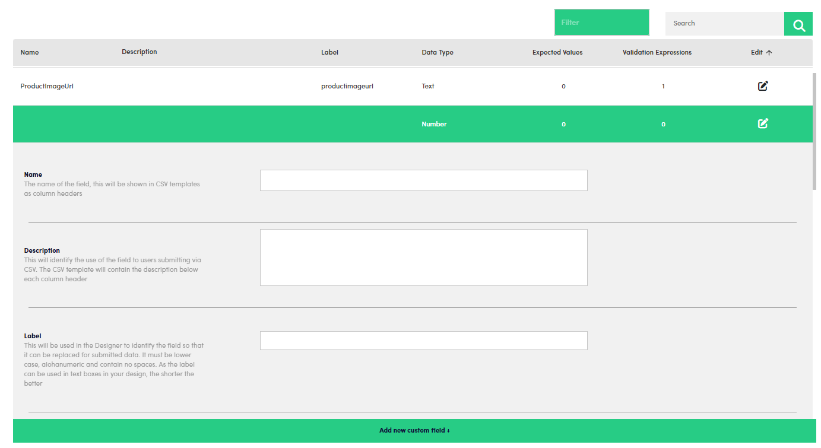This screenshot has width=821, height=448.
Task: Click into the Search box
Action: 724,24
